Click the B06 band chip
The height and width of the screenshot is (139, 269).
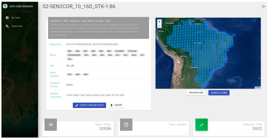point(77,51)
